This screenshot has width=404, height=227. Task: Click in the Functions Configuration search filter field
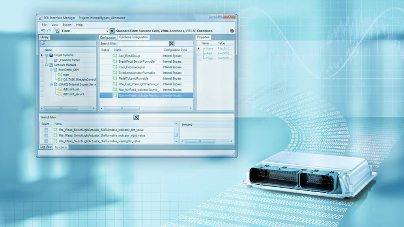coord(143,43)
